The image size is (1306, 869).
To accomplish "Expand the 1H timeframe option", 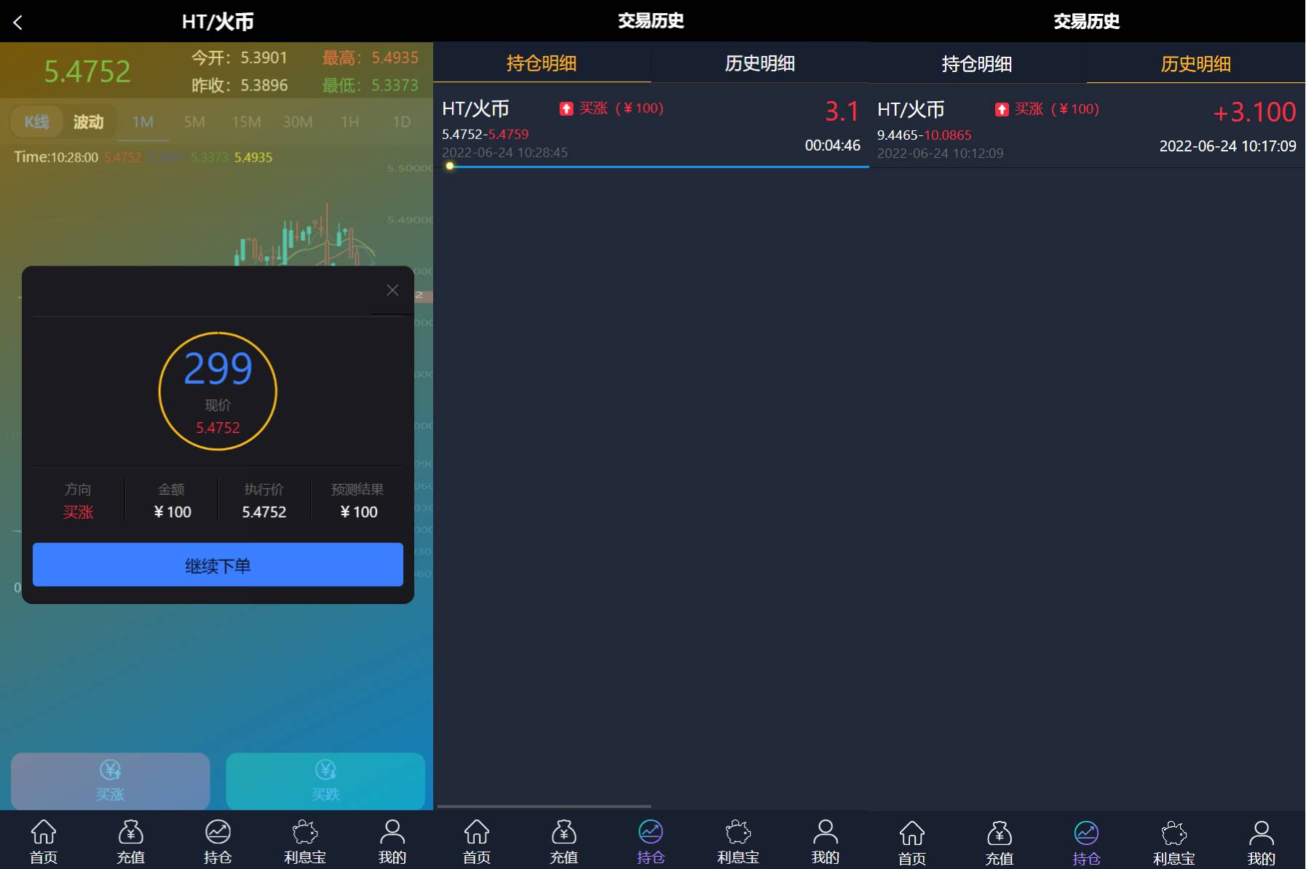I will [349, 122].
